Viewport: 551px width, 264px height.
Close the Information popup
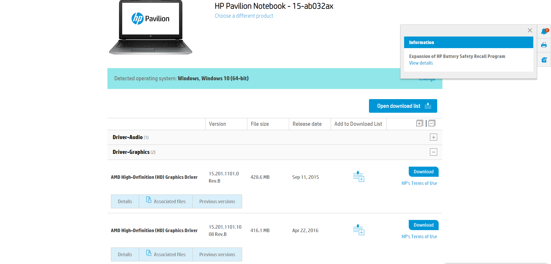530,30
